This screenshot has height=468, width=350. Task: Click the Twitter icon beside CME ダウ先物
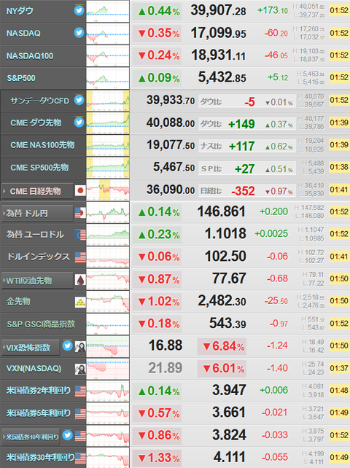click(79, 122)
